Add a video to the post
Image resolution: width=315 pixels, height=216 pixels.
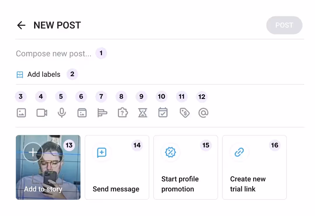[x=41, y=112]
